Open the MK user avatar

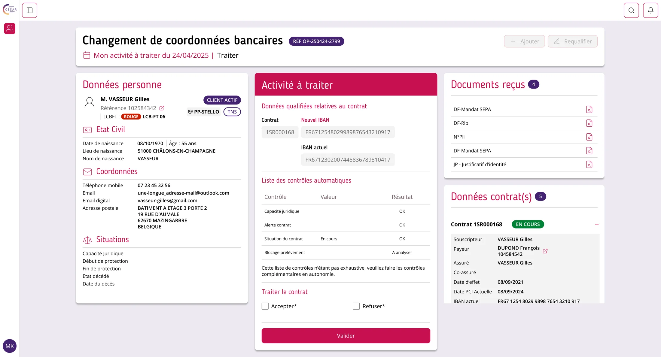click(x=10, y=346)
